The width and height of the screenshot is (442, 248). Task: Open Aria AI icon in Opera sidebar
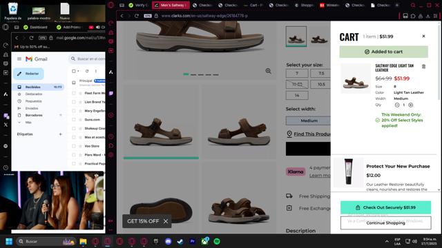pos(110,72)
